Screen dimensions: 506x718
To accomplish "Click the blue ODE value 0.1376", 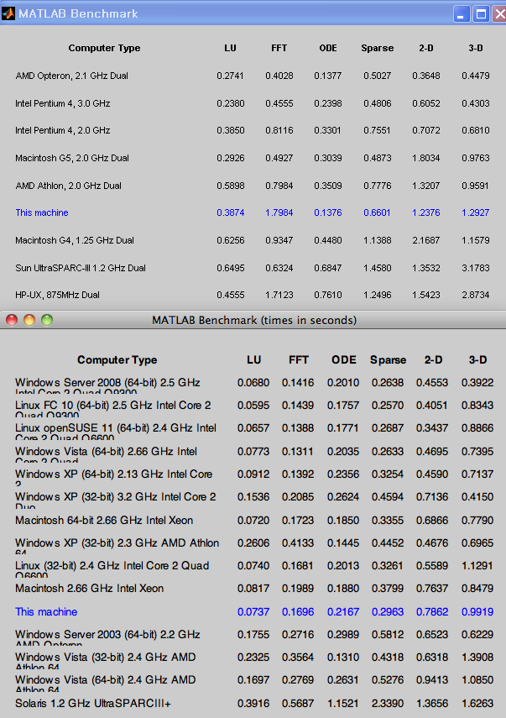I will (x=328, y=212).
